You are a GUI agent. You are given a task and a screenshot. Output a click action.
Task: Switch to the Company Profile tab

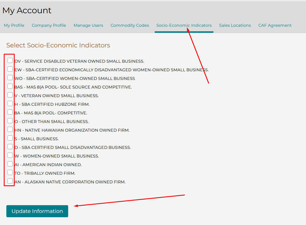(x=49, y=25)
